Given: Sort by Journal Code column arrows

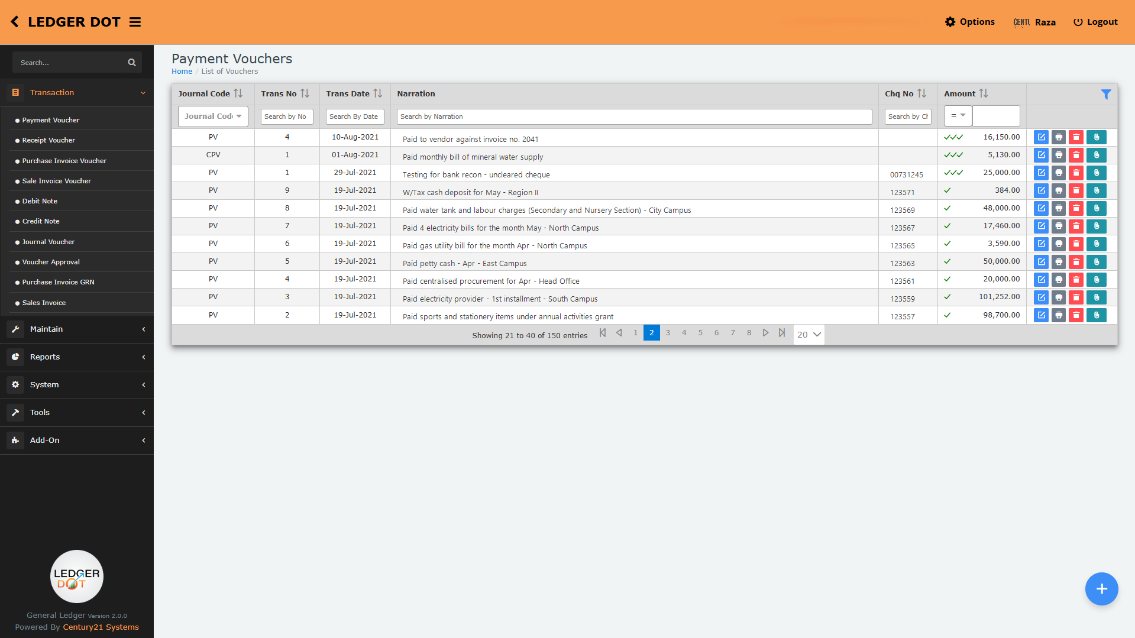Looking at the screenshot, I should coord(238,93).
